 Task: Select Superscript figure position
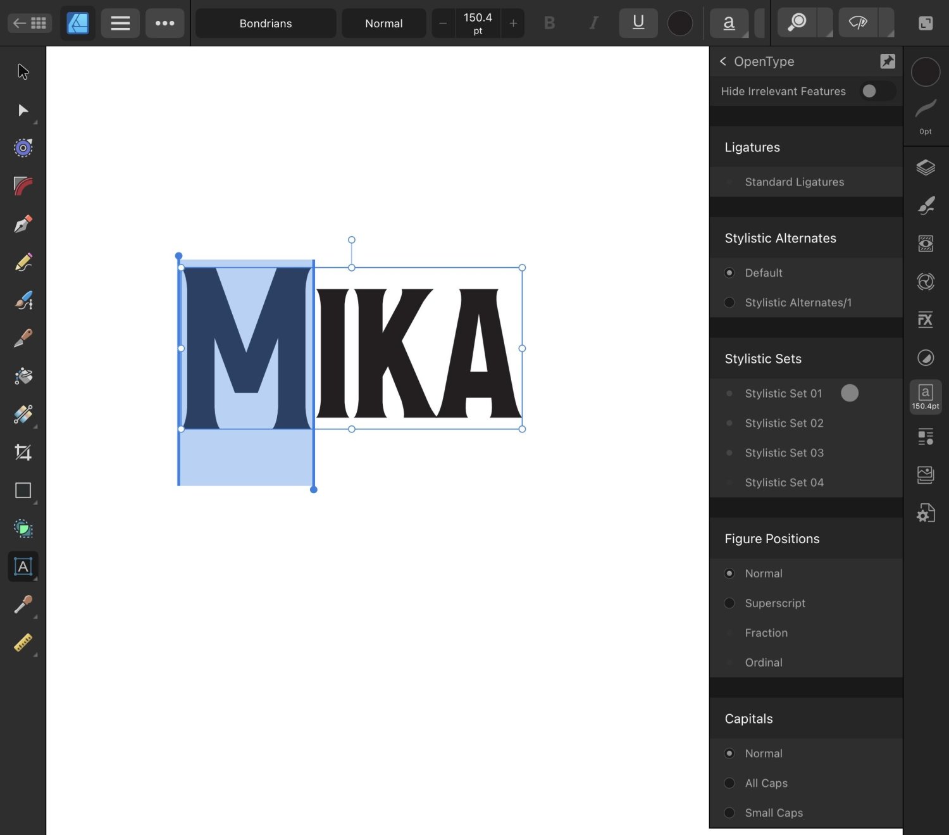coord(729,603)
